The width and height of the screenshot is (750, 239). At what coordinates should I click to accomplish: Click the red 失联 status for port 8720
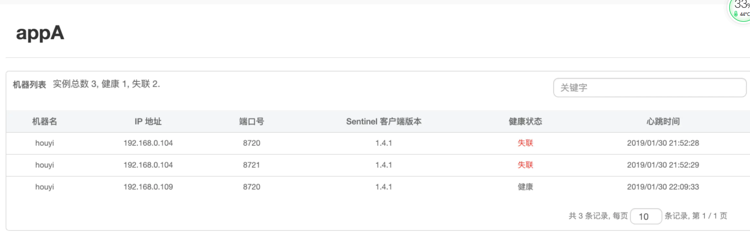point(525,143)
